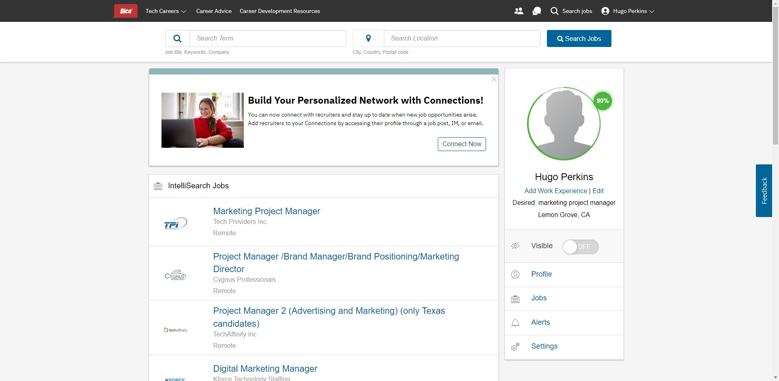The height and width of the screenshot is (381, 779).
Task: Open the Project Manager /Brand Manager job
Action: pos(336,263)
